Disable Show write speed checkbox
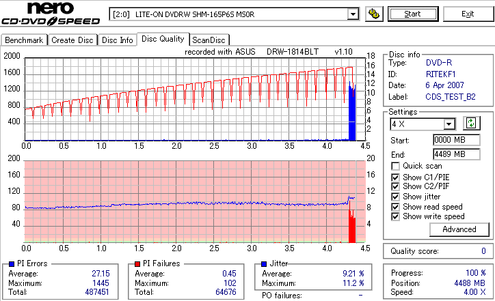495x301 pixels. tap(395, 216)
